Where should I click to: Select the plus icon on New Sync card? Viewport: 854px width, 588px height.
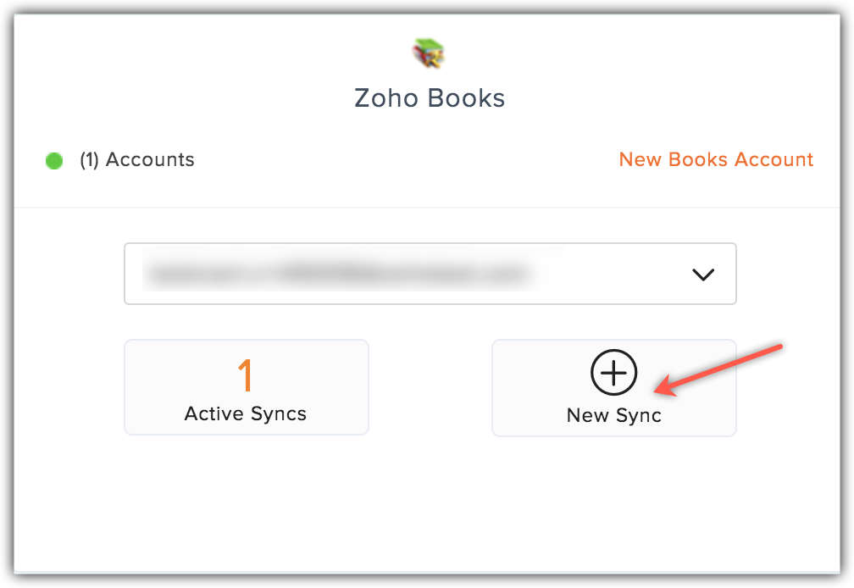[x=613, y=371]
